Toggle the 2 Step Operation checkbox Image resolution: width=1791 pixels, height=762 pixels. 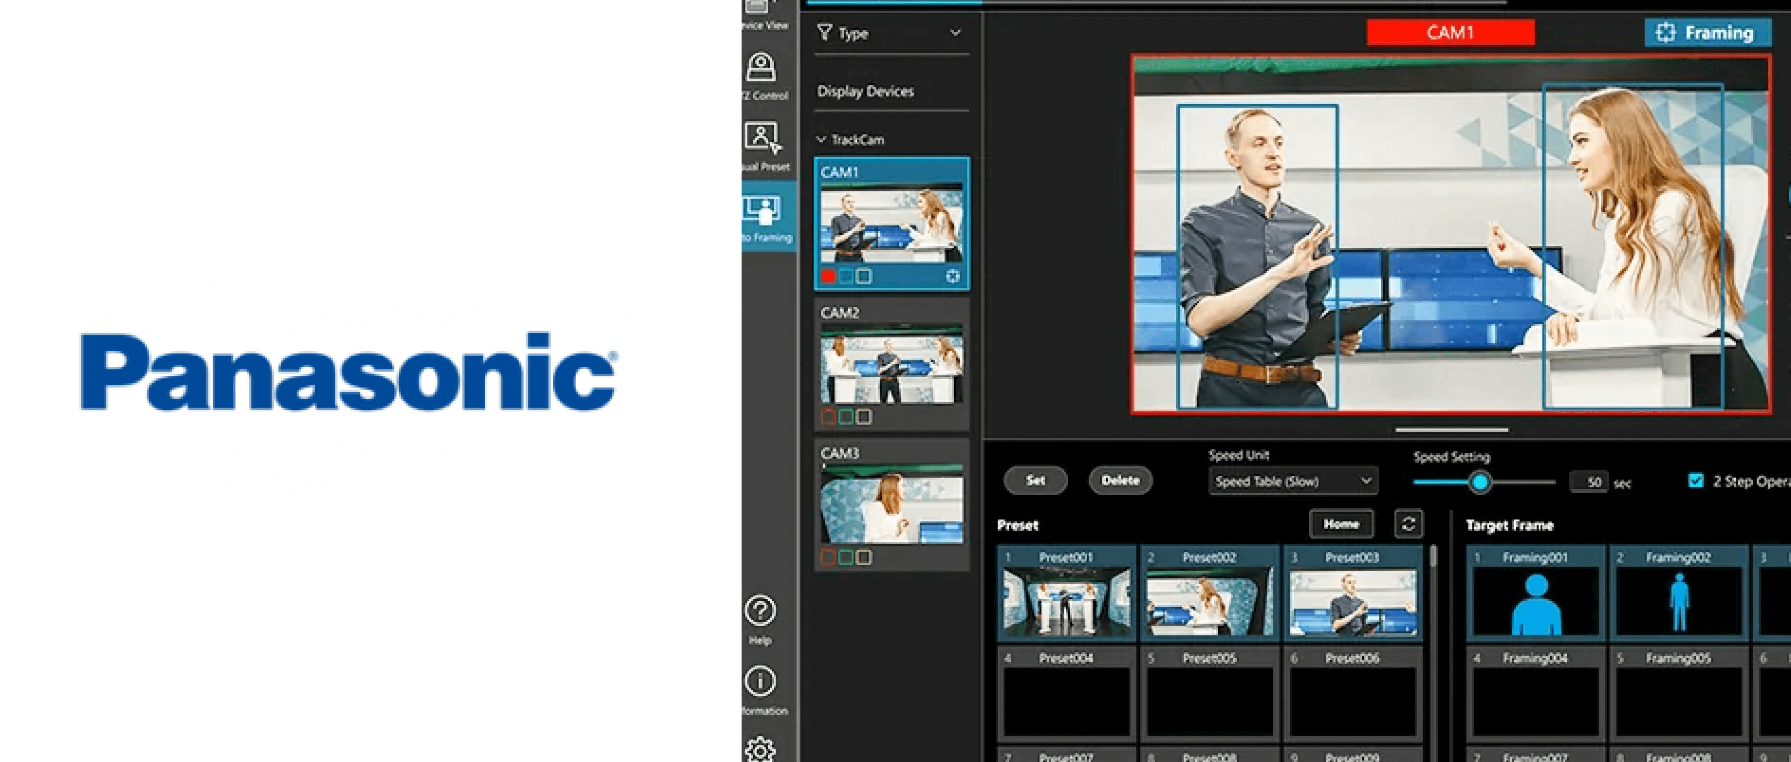1696,481
